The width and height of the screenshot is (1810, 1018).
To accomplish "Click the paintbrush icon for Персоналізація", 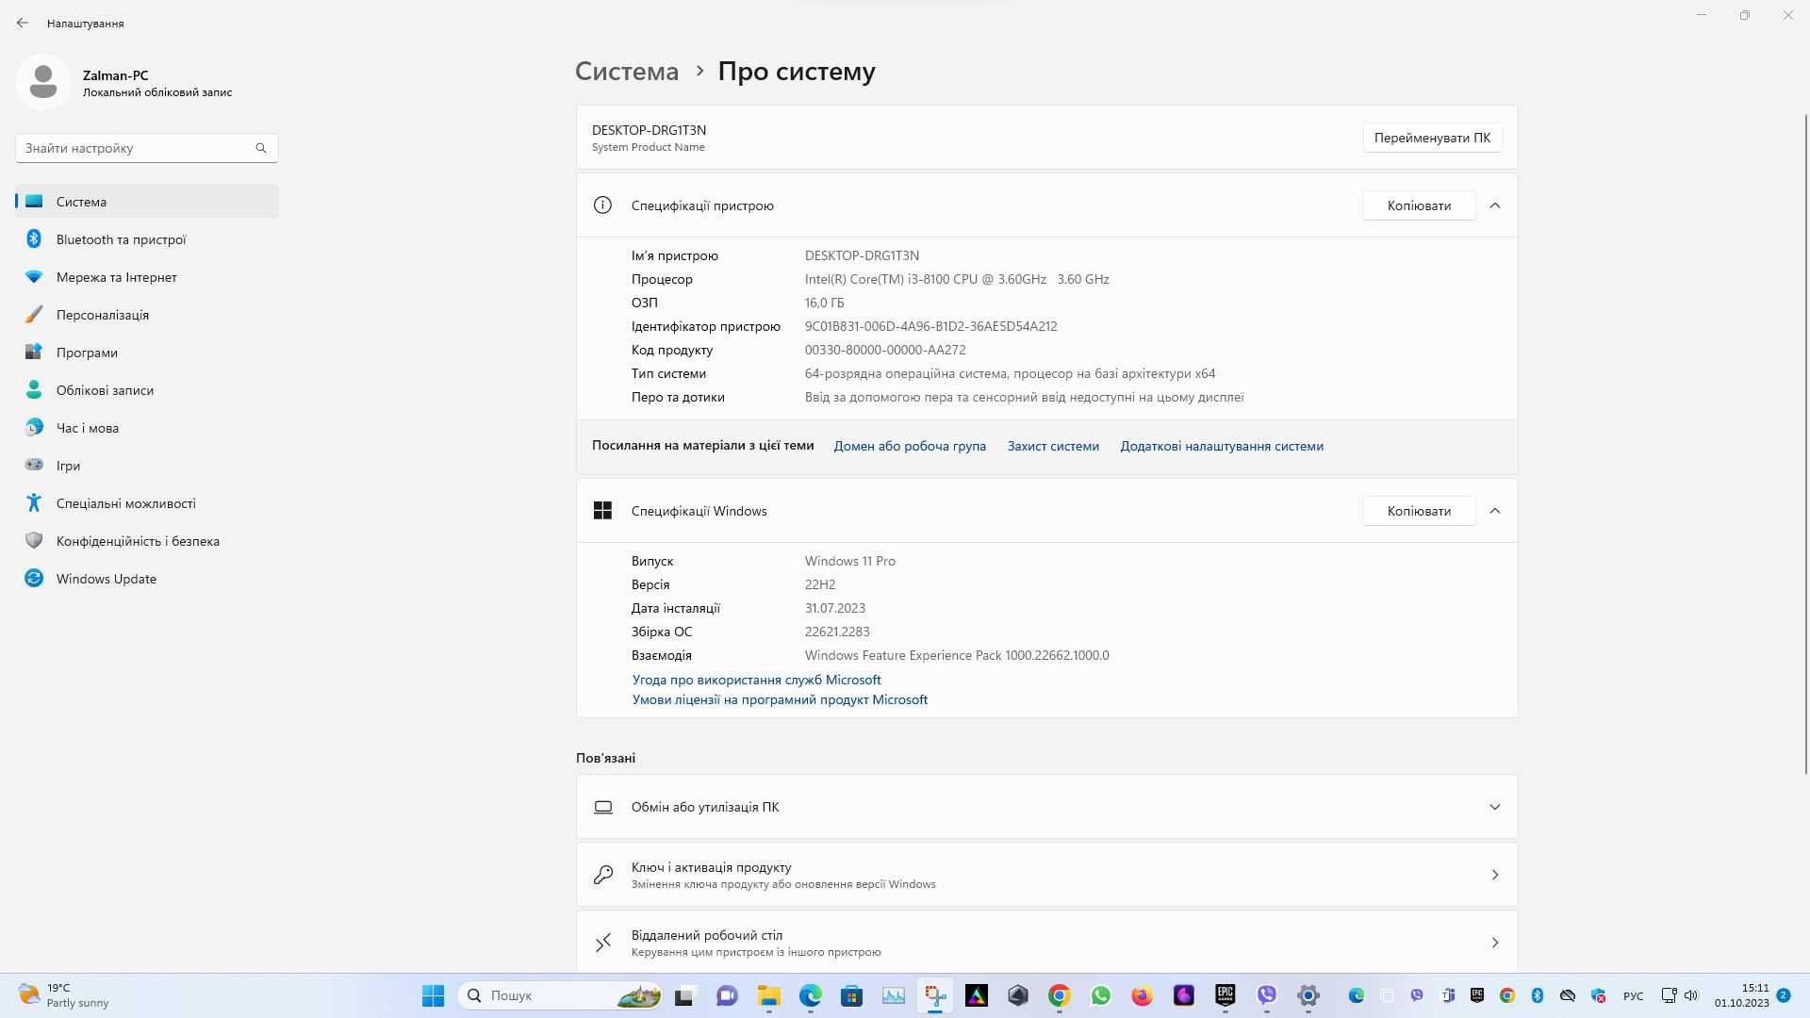I will pos(34,314).
